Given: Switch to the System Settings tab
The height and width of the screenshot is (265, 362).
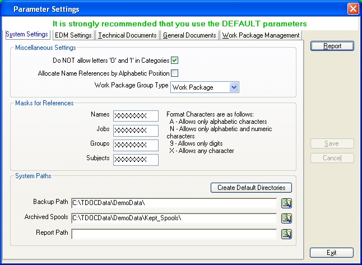Looking at the screenshot, I should [x=27, y=34].
